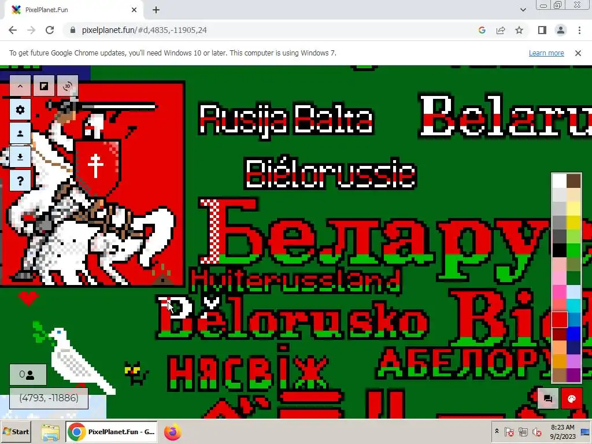Pick the pure blue color swatch
The width and height of the screenshot is (592, 444).
click(x=574, y=334)
